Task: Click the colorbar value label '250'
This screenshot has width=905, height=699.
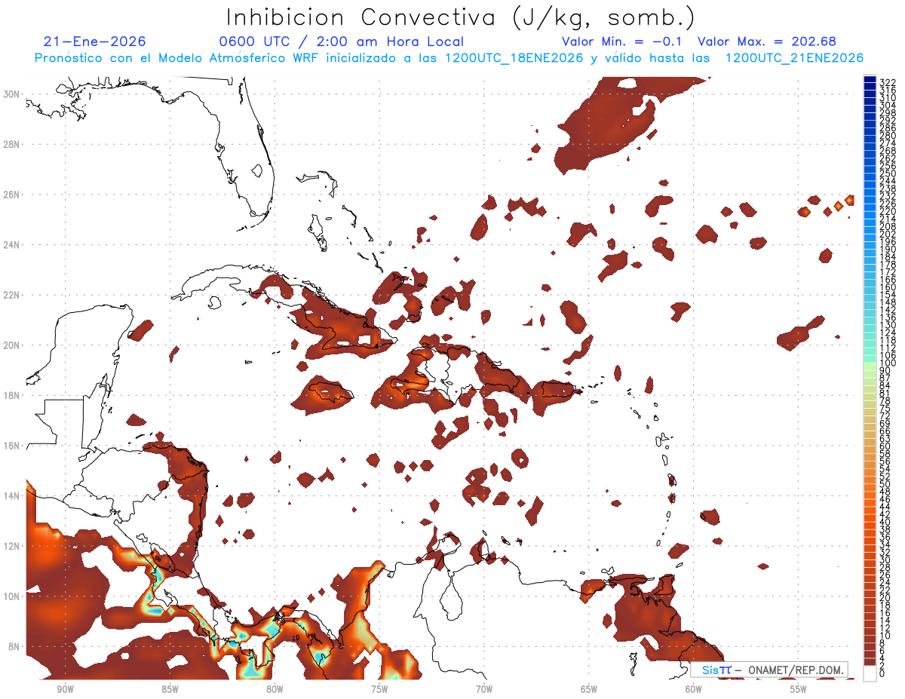Action: tap(888, 173)
